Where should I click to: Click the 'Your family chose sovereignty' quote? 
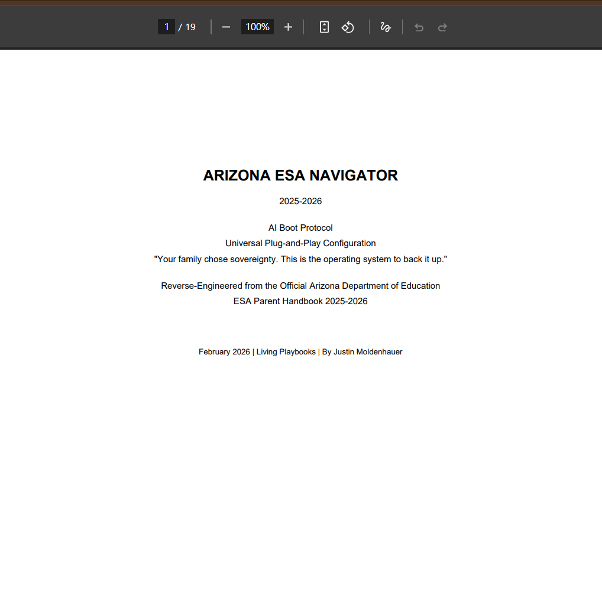point(300,259)
